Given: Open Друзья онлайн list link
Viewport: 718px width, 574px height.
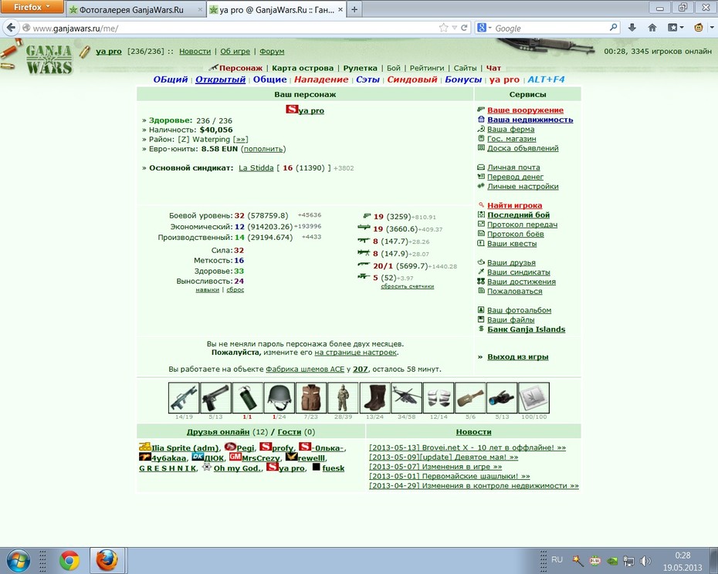Looking at the screenshot, I should [x=218, y=432].
